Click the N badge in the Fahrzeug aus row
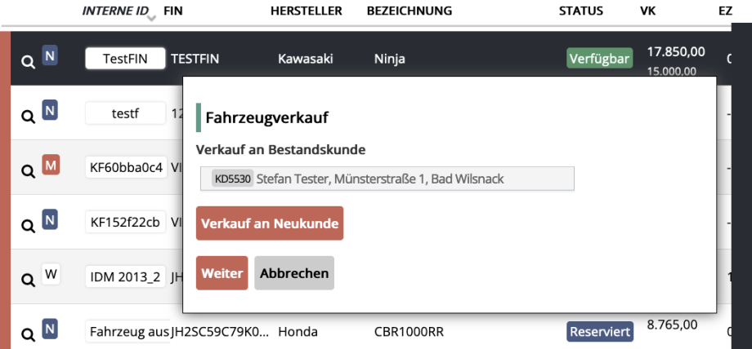Viewport: 752px width, 349px height. coord(51,329)
